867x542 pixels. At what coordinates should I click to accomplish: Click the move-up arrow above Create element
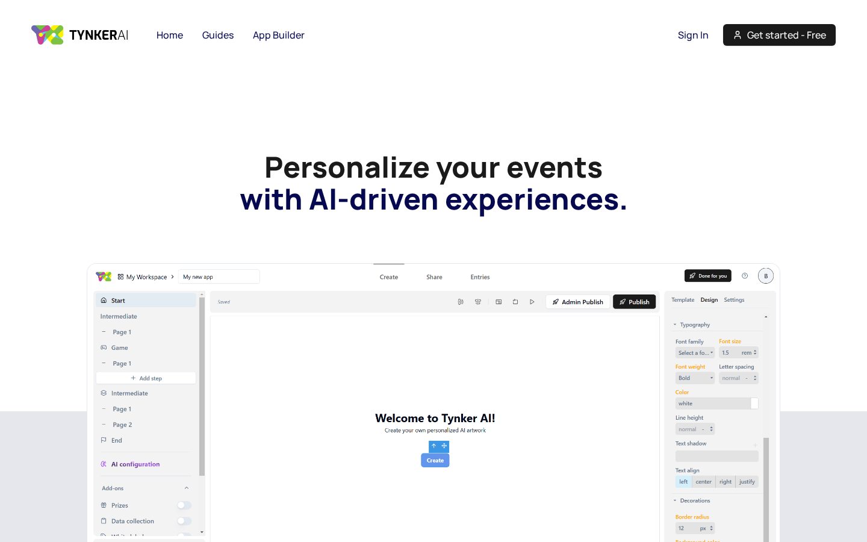pos(434,446)
